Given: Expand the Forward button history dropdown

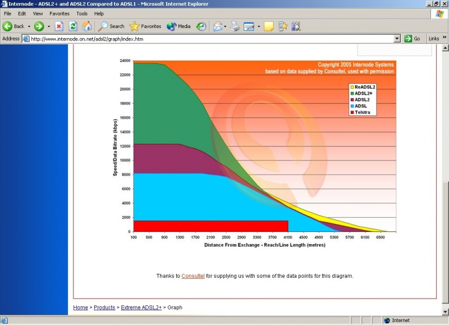Looking at the screenshot, I should [49, 26].
